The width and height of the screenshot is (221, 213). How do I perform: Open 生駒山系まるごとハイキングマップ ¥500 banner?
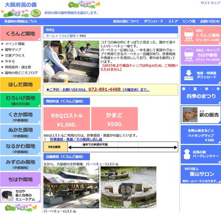point(201,135)
